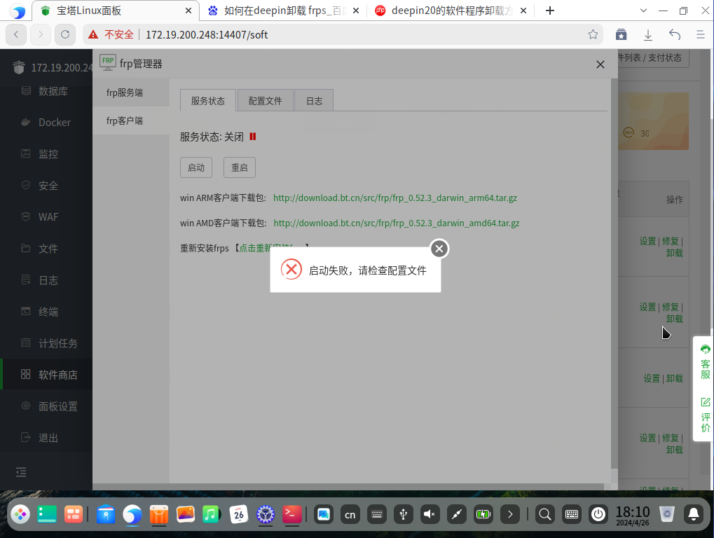Screen dimensions: 714x538
Task: Select 软件商店 in the sidebar
Action: click(46, 375)
